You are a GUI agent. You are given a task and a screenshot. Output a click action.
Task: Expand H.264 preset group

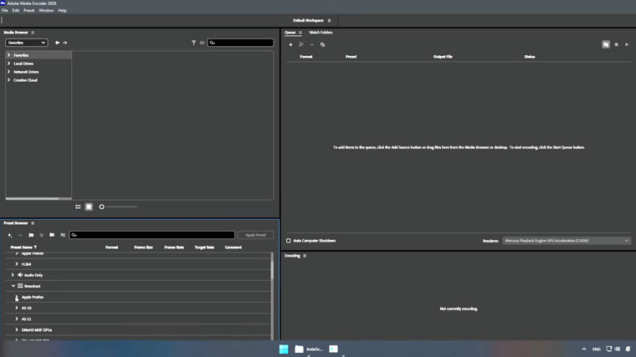[x=17, y=264]
